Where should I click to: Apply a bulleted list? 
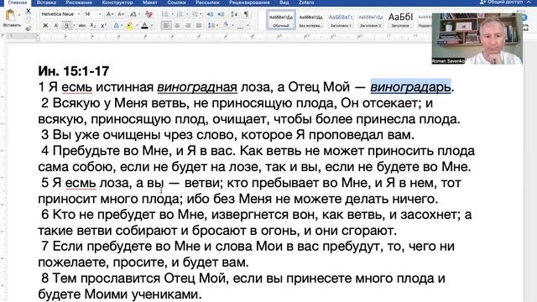coord(164,14)
